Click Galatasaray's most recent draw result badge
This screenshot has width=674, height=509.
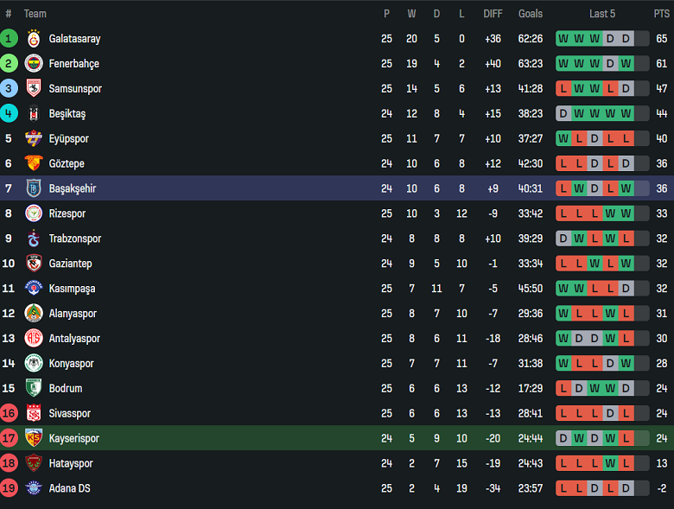626,39
